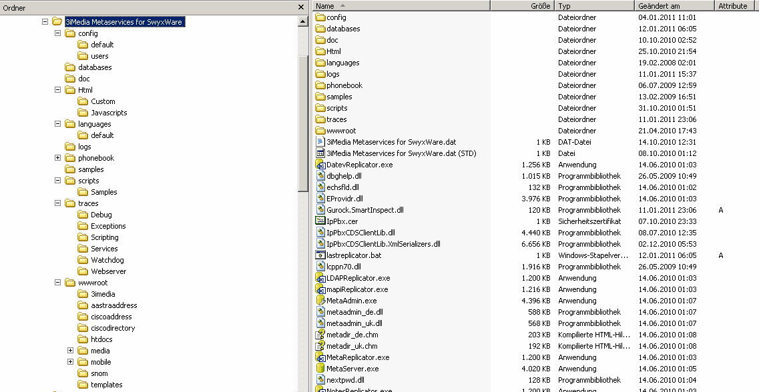
Task: Click the lastreplicator.bat batch file icon
Action: [320, 255]
